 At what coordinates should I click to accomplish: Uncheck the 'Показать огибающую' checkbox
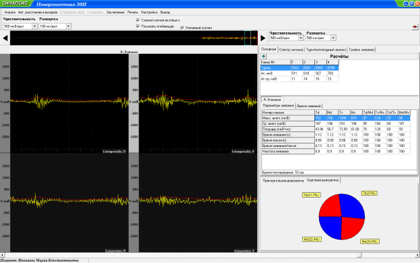(138, 26)
